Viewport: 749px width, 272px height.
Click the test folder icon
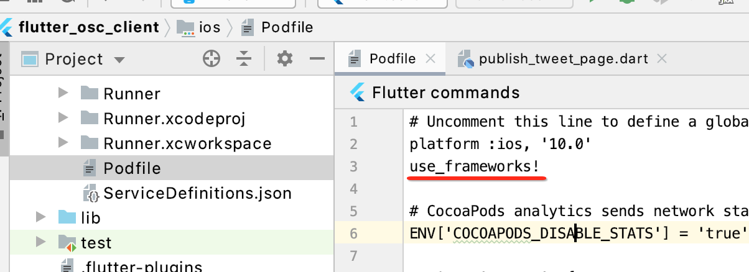[x=67, y=243]
